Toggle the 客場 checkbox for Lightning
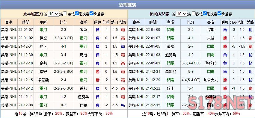Screen dimensions: 255x118 [193, 13]
